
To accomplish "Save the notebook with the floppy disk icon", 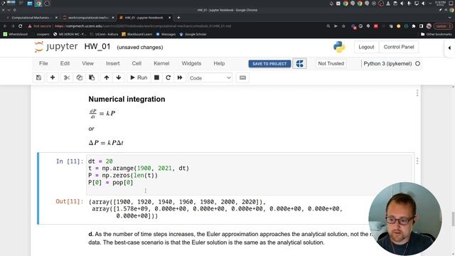I will click(38, 78).
